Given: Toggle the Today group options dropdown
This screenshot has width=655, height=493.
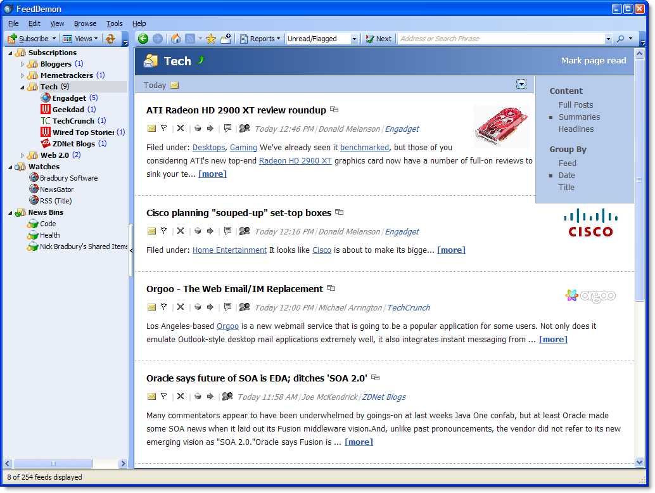Looking at the screenshot, I should [521, 84].
